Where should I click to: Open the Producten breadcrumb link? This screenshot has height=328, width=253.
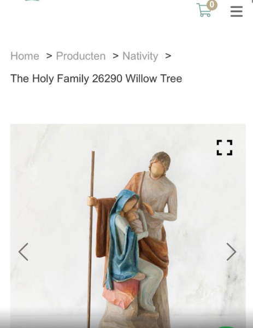coord(81,56)
